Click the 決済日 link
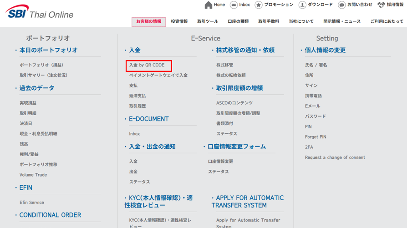Viewport: 407px width, 228px height. (26, 123)
